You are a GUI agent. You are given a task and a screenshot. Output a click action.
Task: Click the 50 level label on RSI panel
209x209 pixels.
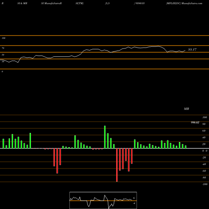click(3, 55)
